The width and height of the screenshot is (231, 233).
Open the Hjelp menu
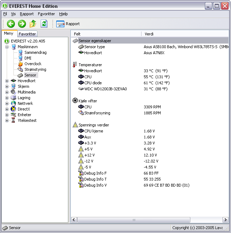coord(63,14)
